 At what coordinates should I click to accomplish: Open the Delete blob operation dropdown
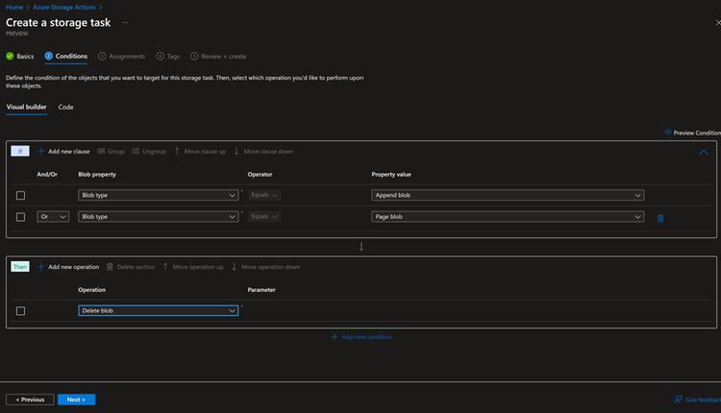(158, 310)
